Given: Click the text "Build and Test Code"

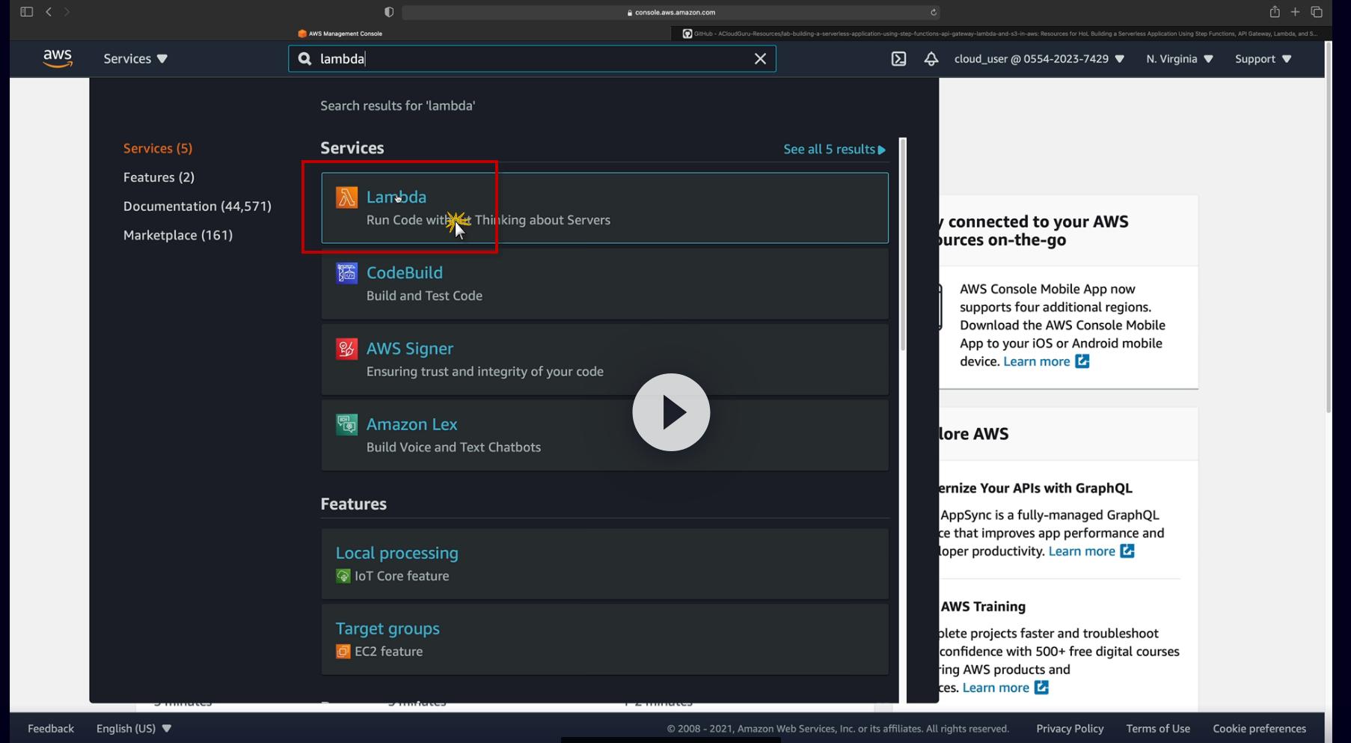Looking at the screenshot, I should click(424, 296).
